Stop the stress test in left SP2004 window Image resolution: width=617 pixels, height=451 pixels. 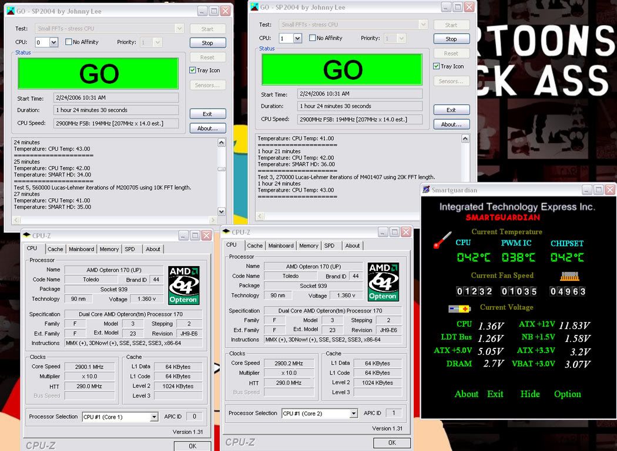pyautogui.click(x=207, y=43)
